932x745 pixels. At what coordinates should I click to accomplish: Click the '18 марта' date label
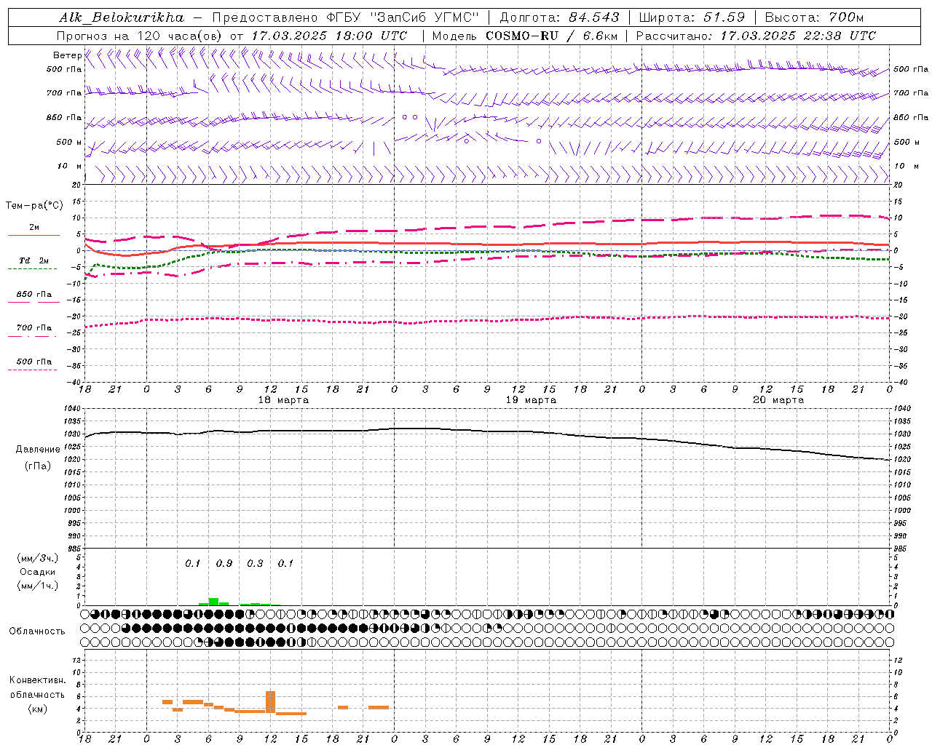click(x=283, y=400)
